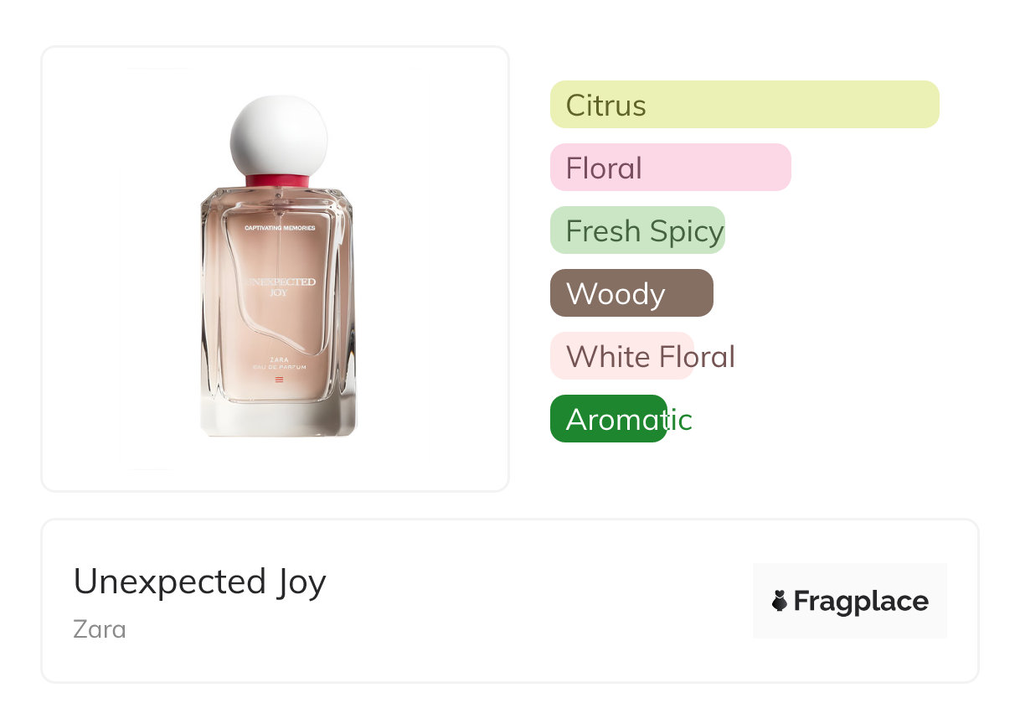Click the Captivating Memories text on the bottle
Viewport: 1020px width, 724px height.
click(x=280, y=228)
